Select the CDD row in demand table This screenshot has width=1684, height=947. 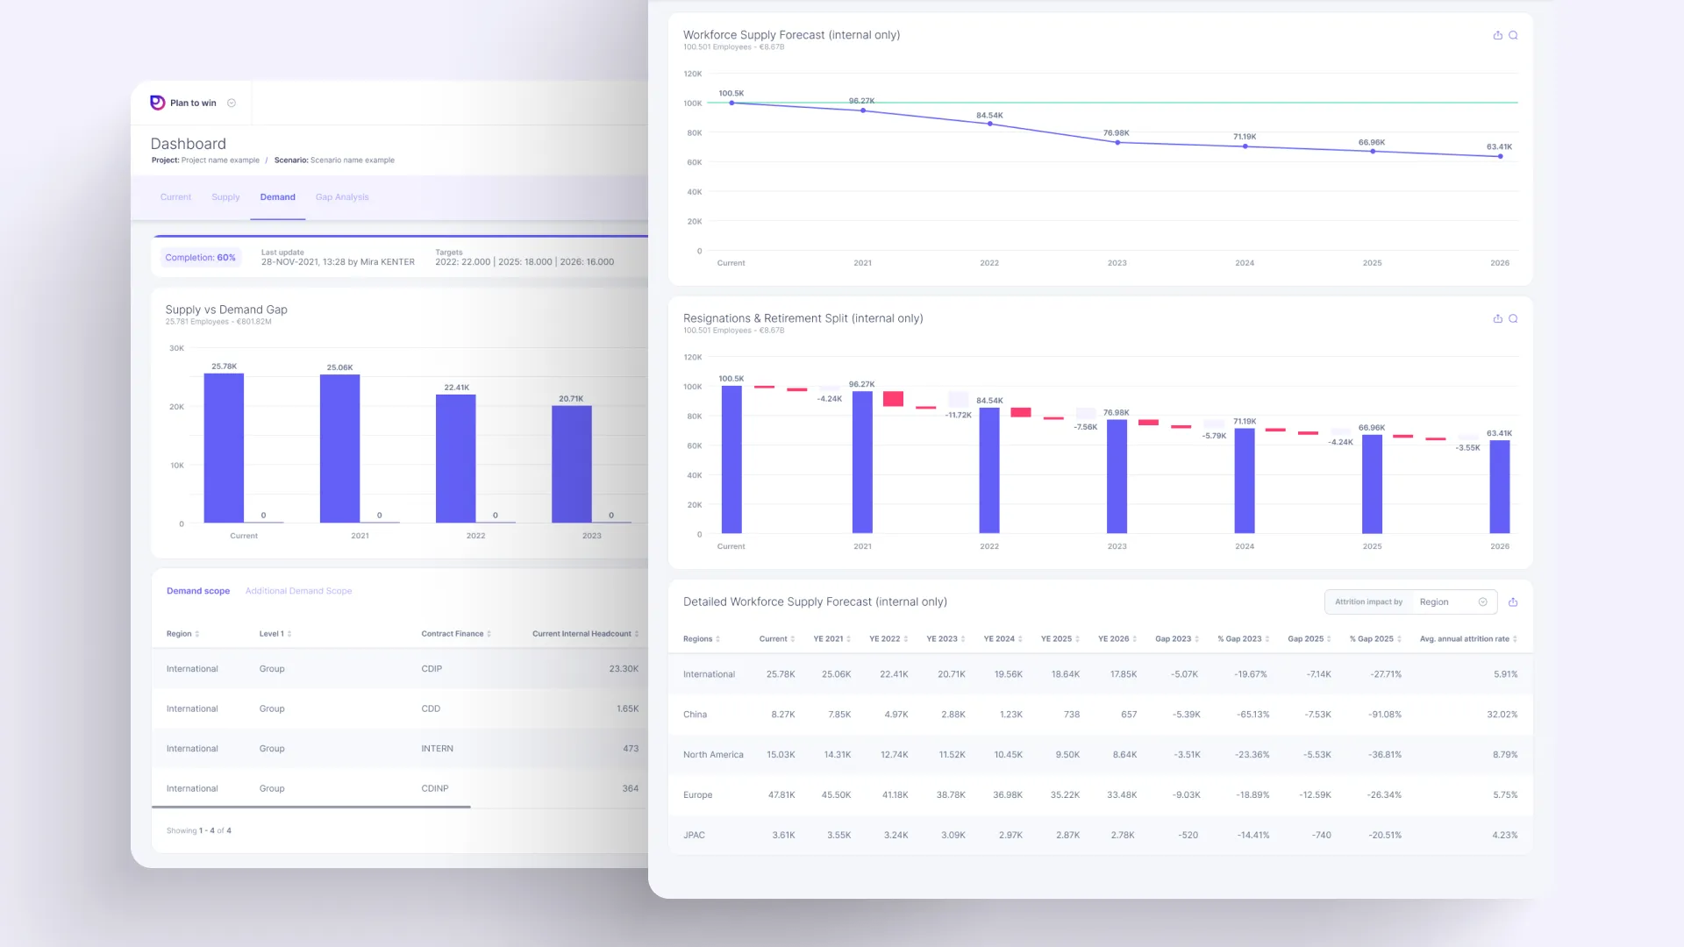[402, 708]
